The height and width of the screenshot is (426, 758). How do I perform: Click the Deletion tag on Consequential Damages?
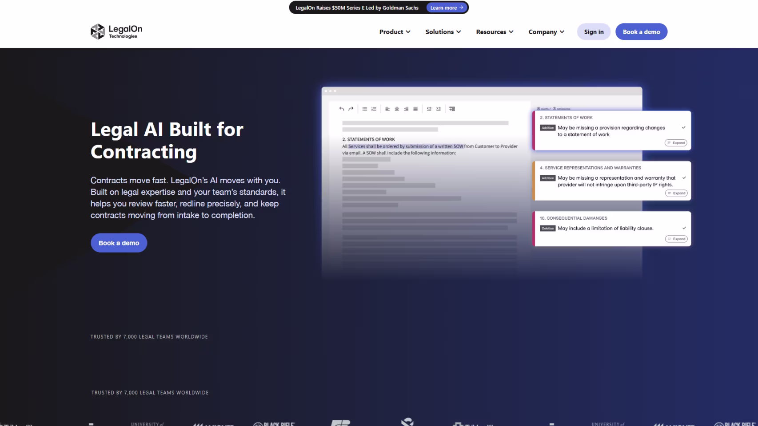pos(547,228)
